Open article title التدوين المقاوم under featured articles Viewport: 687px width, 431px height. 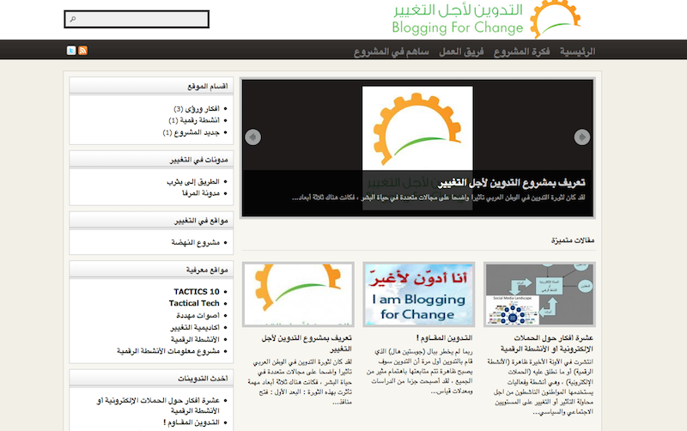click(444, 338)
